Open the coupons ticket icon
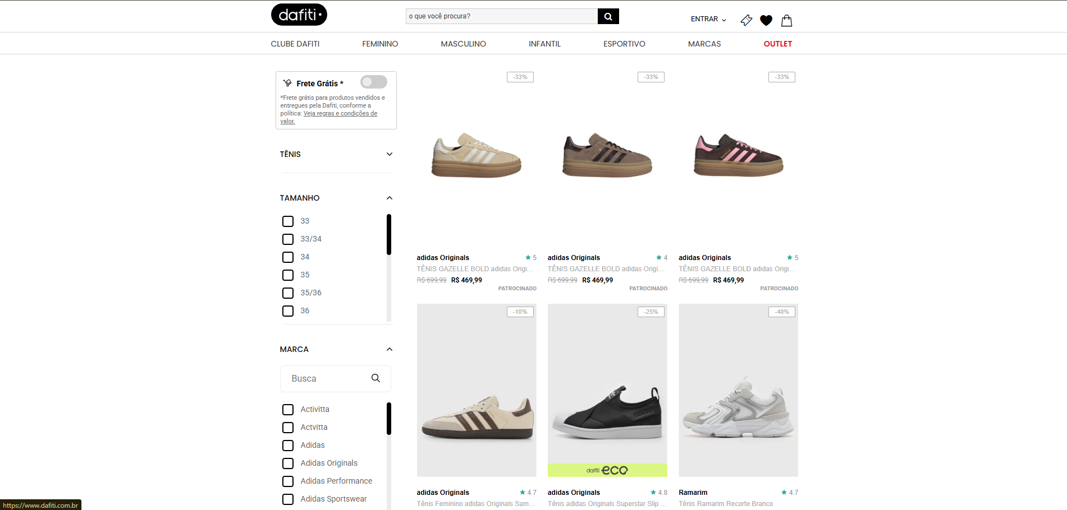 (x=746, y=20)
